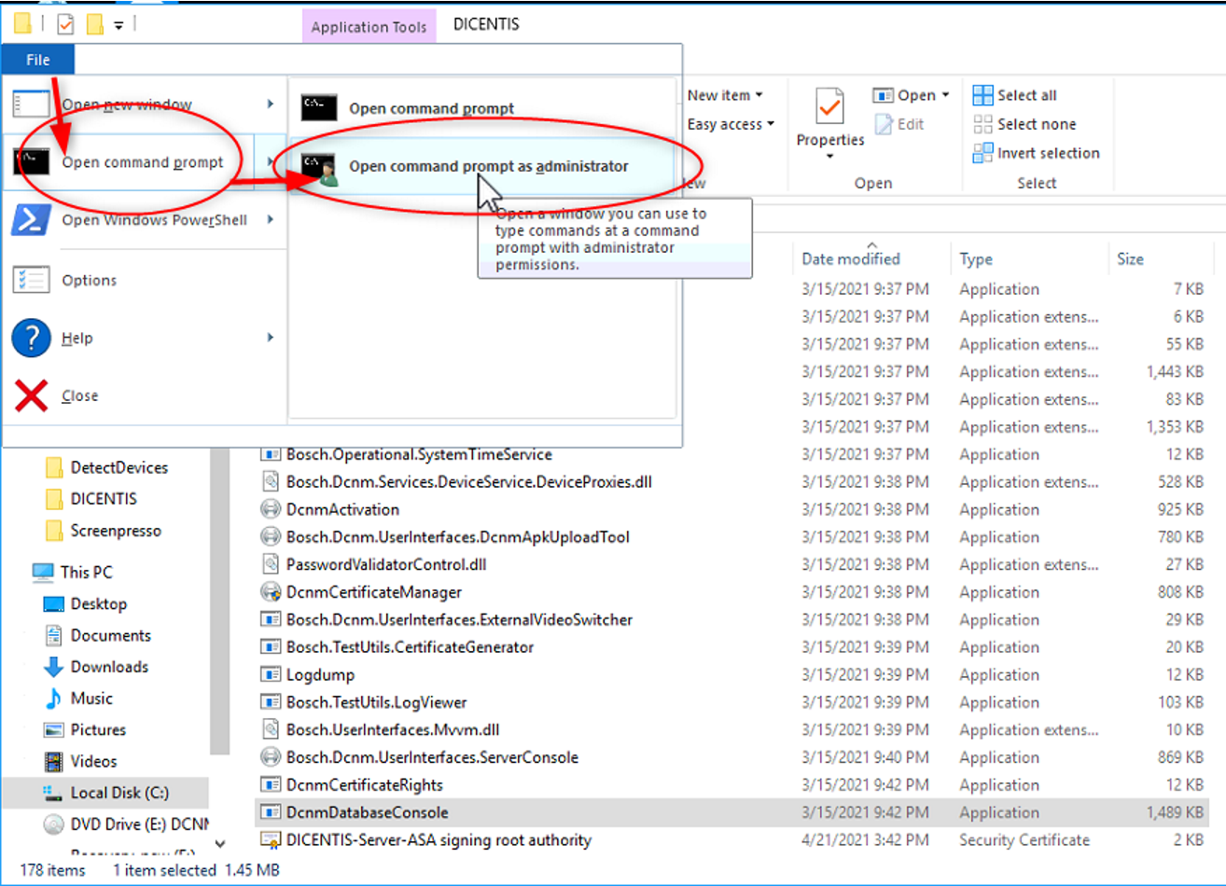Open the Customize Quick Access Toolbar dropdown arrow
Screen dimensions: 1226x886
[x=118, y=25]
